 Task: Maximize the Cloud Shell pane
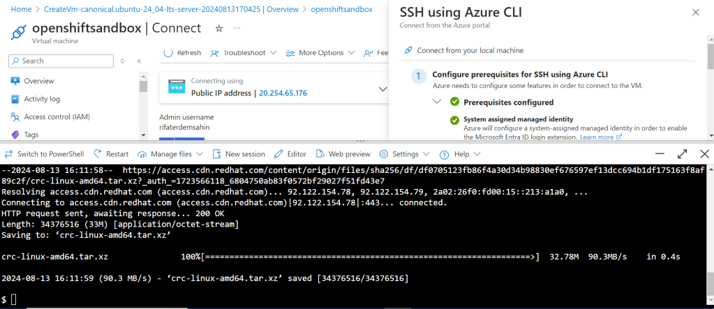(x=682, y=154)
